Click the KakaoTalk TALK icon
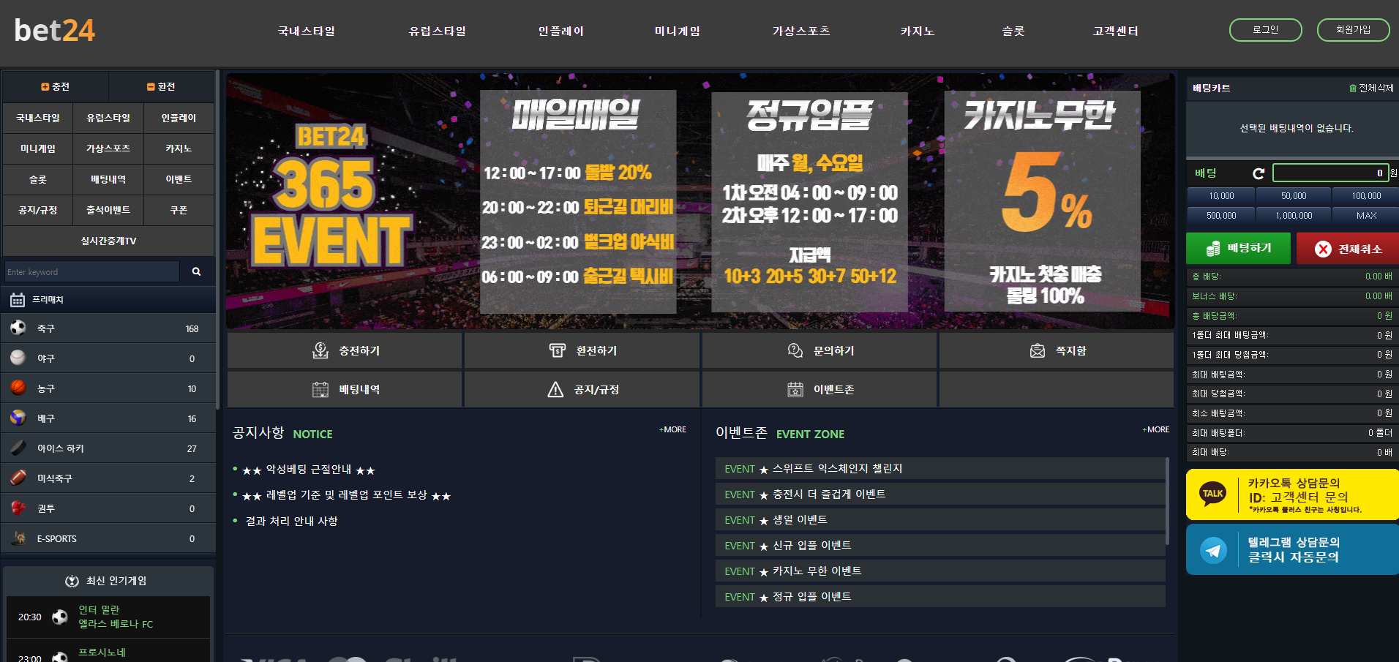The height and width of the screenshot is (662, 1399). (1213, 494)
